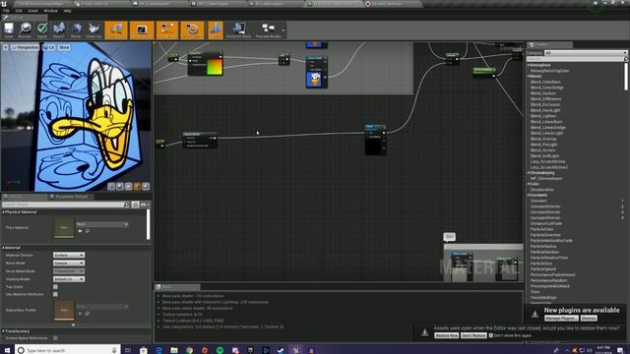Open the Palette Category dropdown
Viewport: 630px width, 354px height.
tap(586, 52)
